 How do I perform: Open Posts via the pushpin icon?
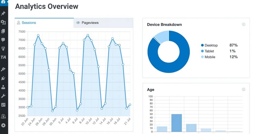tap(3, 14)
